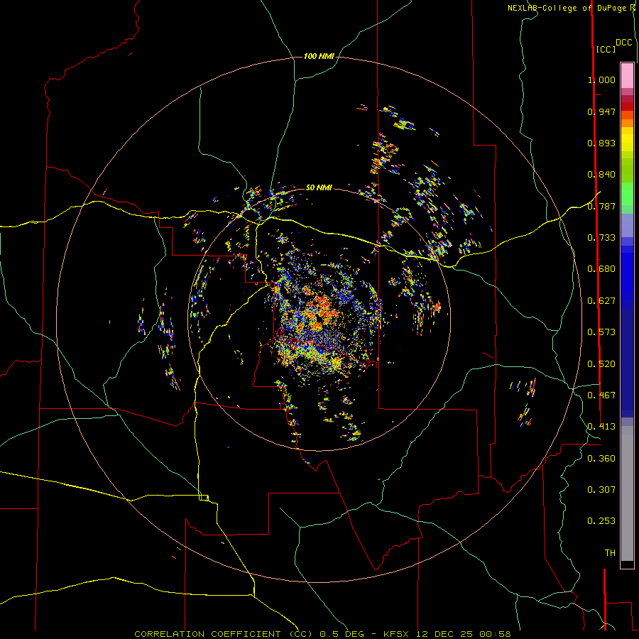This screenshot has height=639, width=639.
Task: Click the 0.573 scale value
Action: coord(601,332)
